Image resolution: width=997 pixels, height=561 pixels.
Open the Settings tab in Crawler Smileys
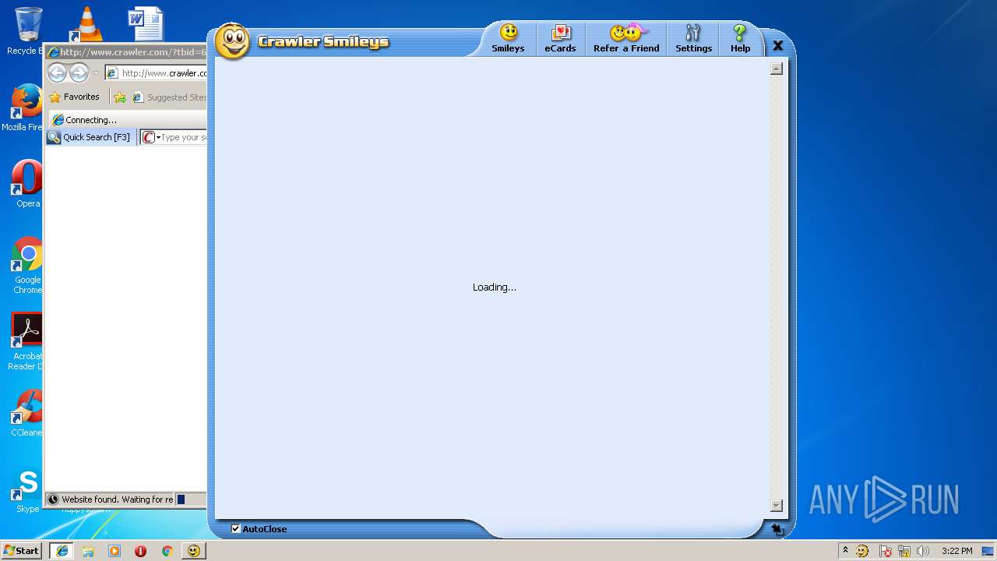pyautogui.click(x=693, y=38)
